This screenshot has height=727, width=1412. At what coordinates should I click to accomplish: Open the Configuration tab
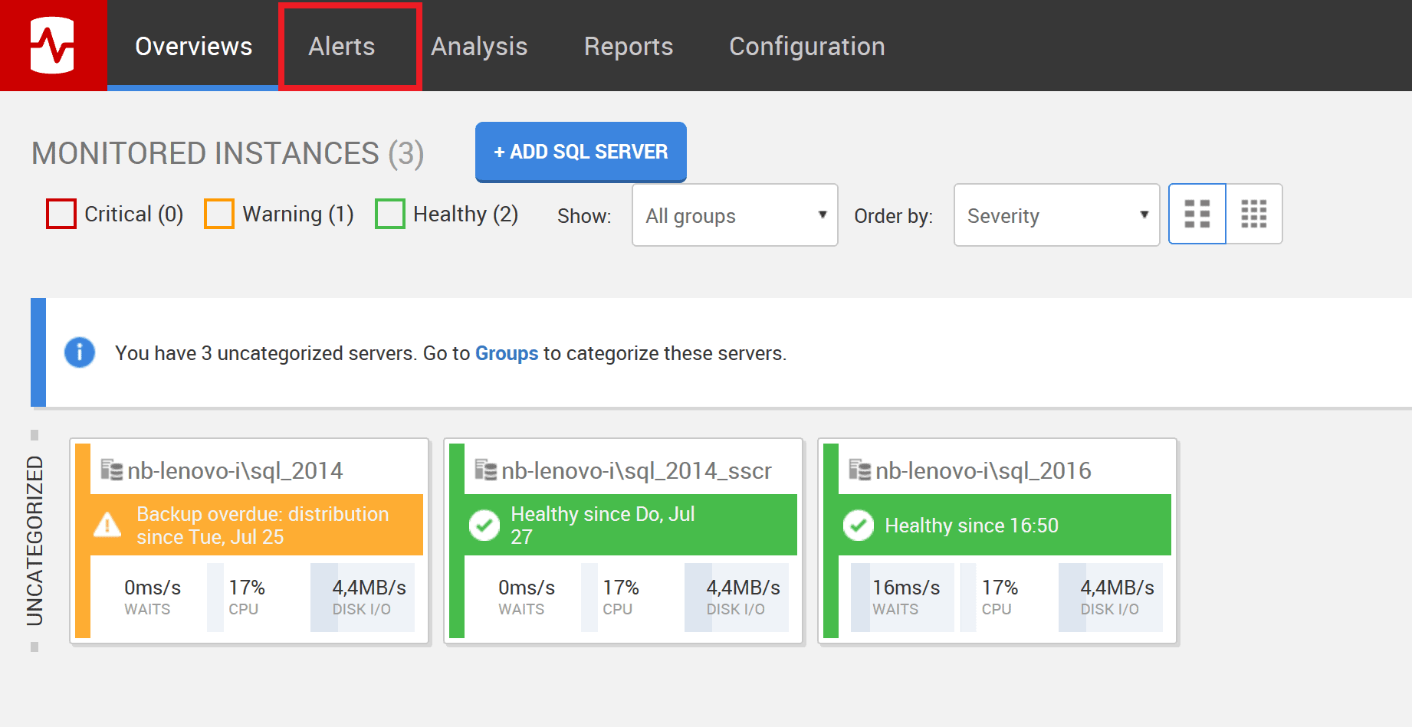(x=807, y=46)
